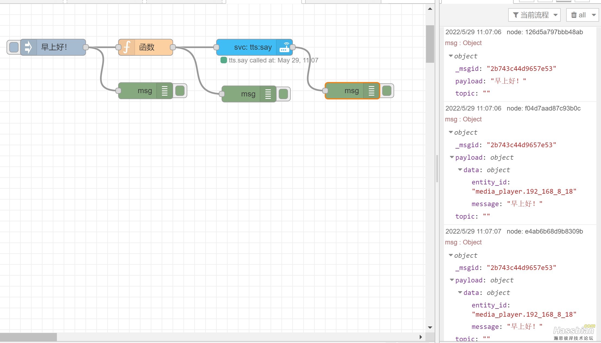Collapse object in third debug message
The width and height of the screenshot is (601, 343).
[451, 255]
